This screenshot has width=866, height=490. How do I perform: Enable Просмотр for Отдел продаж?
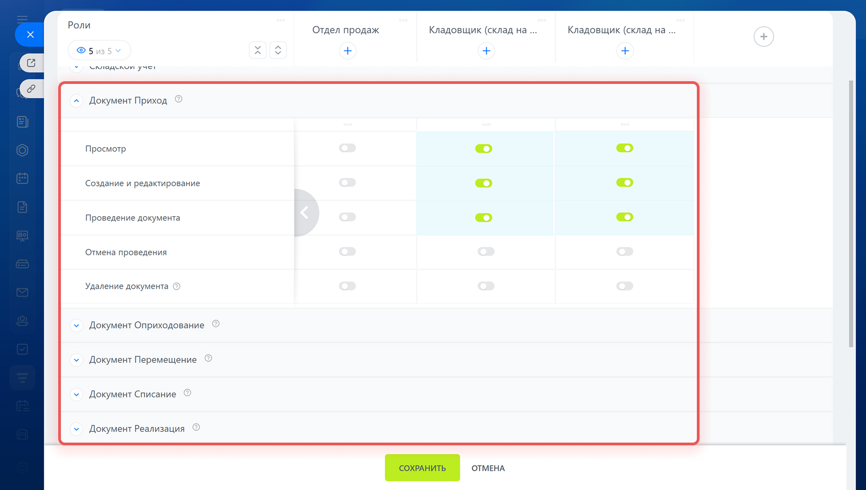347,148
